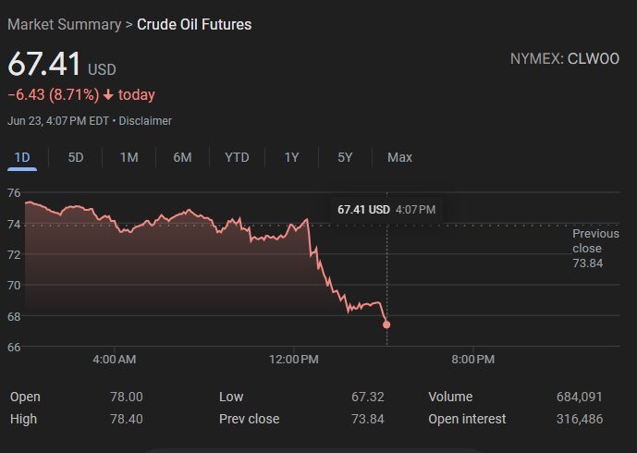This screenshot has width=637, height=453.
Task: Show the 1M price chart
Action: (129, 157)
